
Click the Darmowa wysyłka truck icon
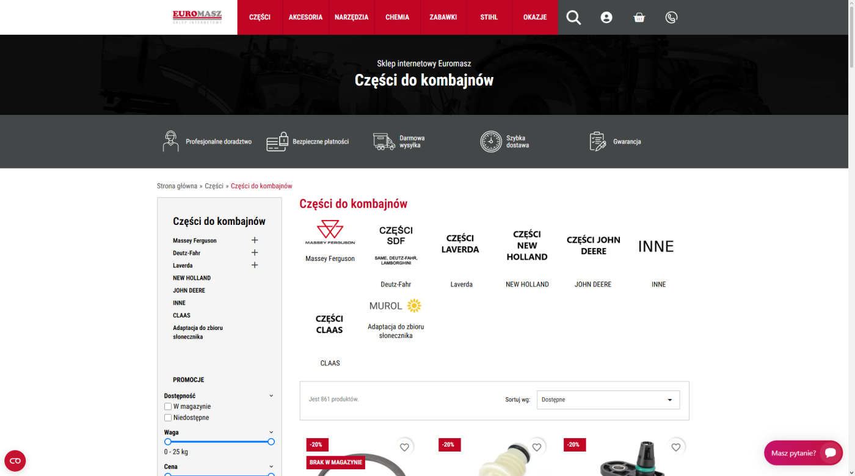click(x=384, y=141)
